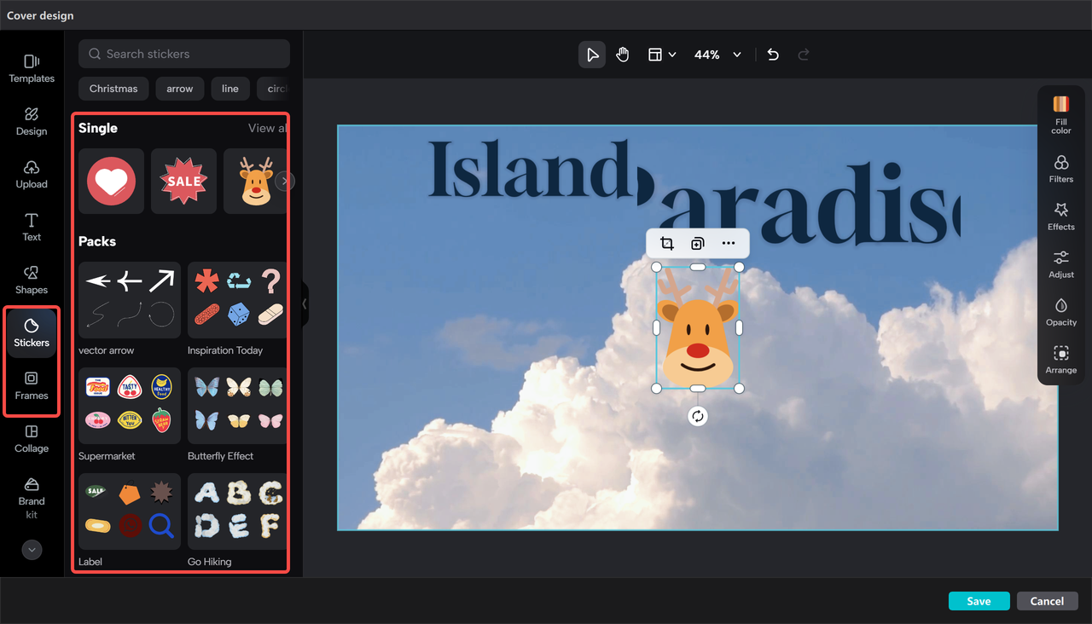Open the Templates panel

point(31,68)
